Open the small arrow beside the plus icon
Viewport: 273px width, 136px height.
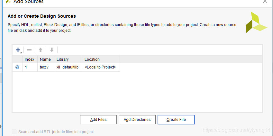(x=21, y=52)
